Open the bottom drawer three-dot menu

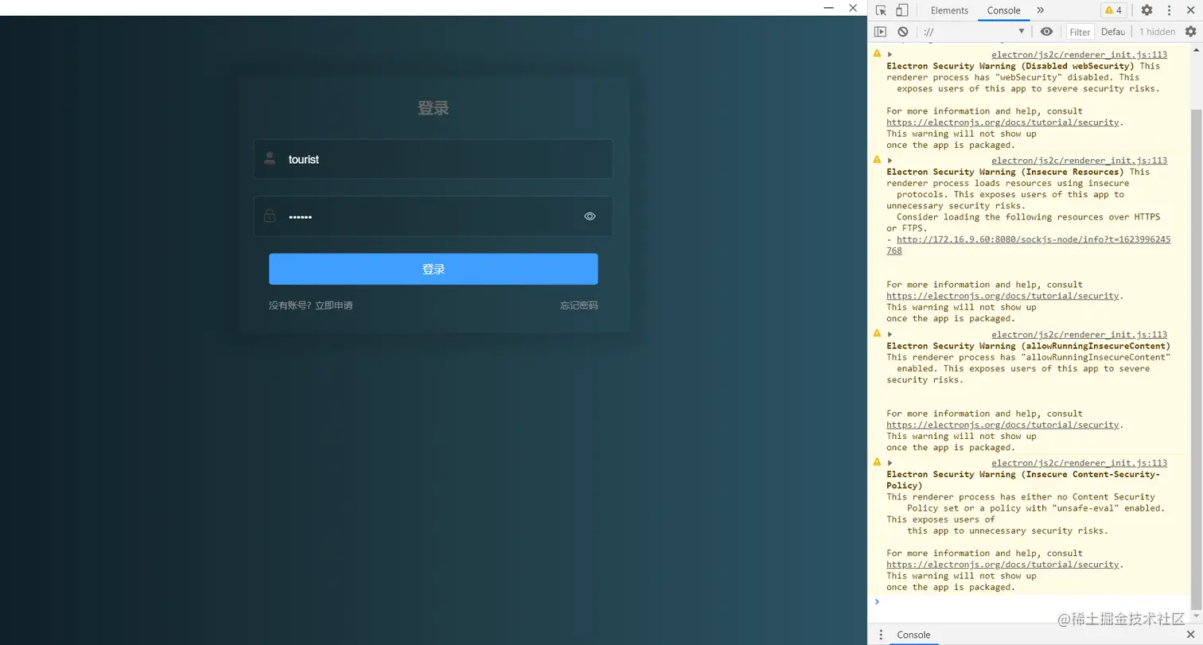(x=881, y=635)
